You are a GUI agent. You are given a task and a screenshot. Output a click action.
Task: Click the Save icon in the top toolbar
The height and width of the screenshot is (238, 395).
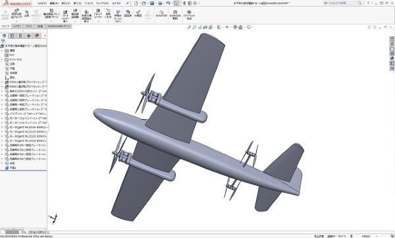[152, 3]
